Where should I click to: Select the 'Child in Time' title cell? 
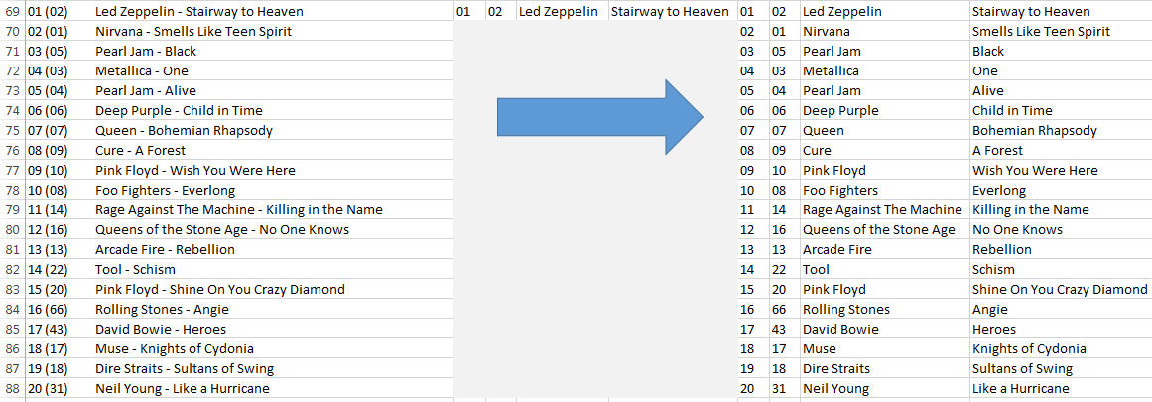1060,111
